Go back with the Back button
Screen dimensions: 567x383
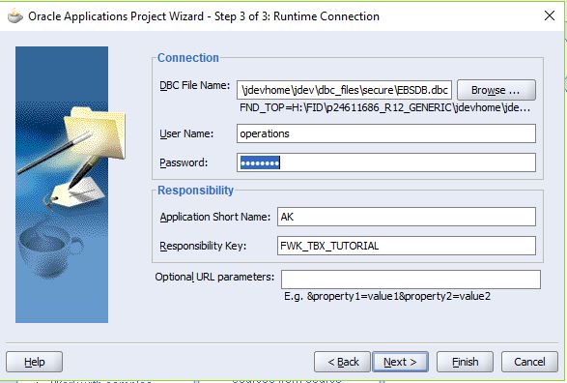point(343,362)
